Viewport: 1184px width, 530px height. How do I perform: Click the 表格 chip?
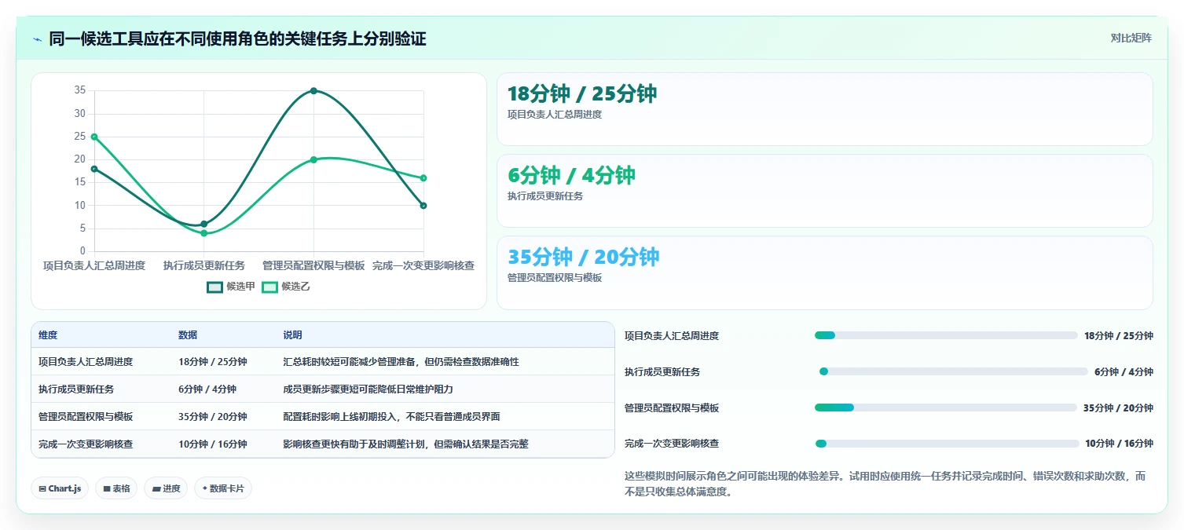[116, 488]
